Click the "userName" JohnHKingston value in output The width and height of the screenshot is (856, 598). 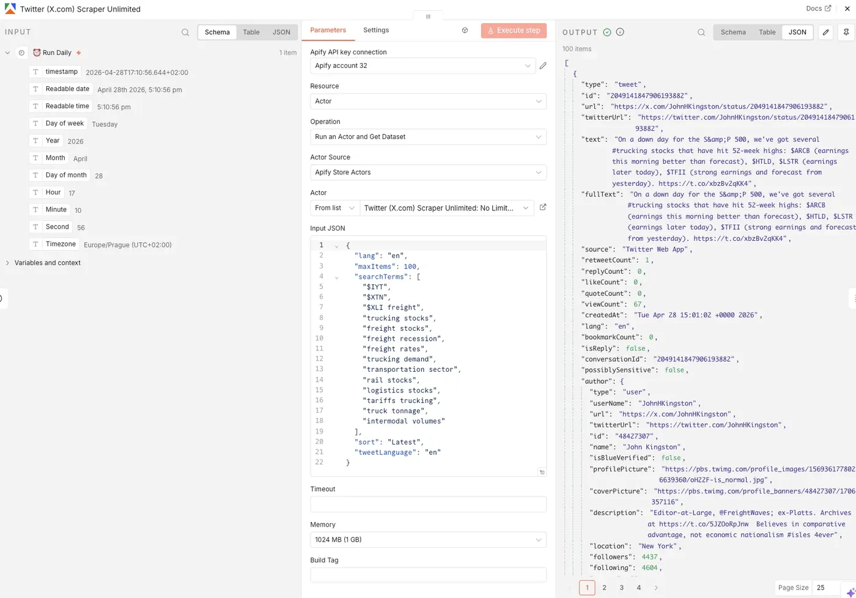pyautogui.click(x=667, y=404)
